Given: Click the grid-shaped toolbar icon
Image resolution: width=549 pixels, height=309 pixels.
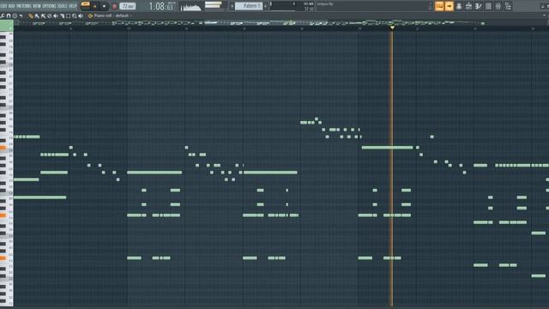Looking at the screenshot, I should (x=488, y=6).
